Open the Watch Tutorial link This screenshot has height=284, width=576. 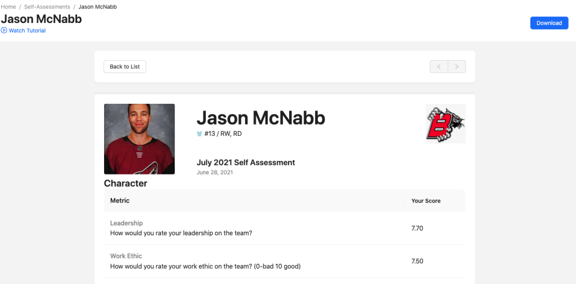click(27, 30)
